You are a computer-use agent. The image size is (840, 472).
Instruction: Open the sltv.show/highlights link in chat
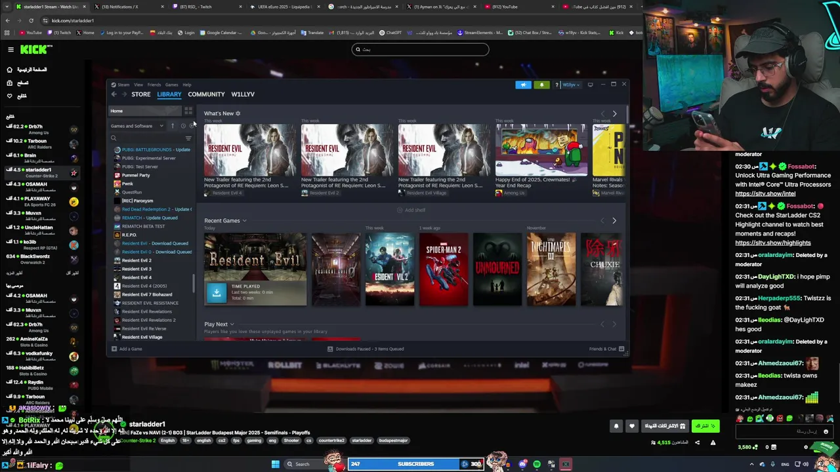pyautogui.click(x=773, y=243)
